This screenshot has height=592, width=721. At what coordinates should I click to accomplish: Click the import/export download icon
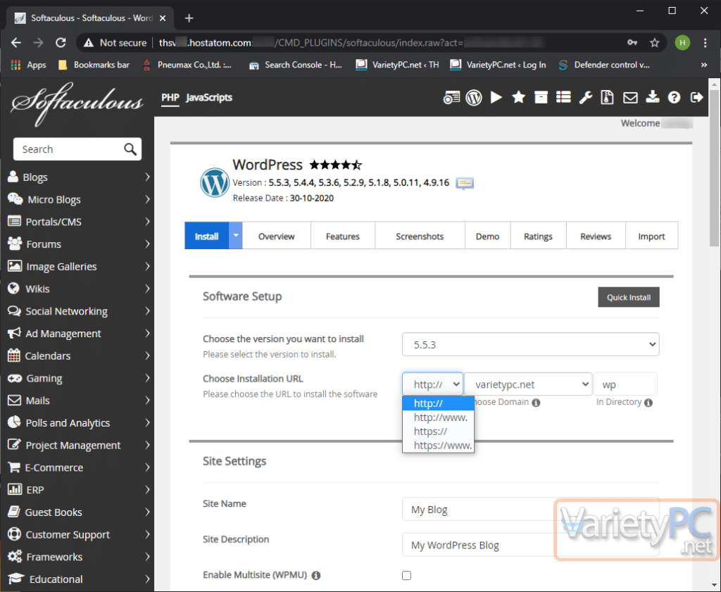(x=652, y=97)
